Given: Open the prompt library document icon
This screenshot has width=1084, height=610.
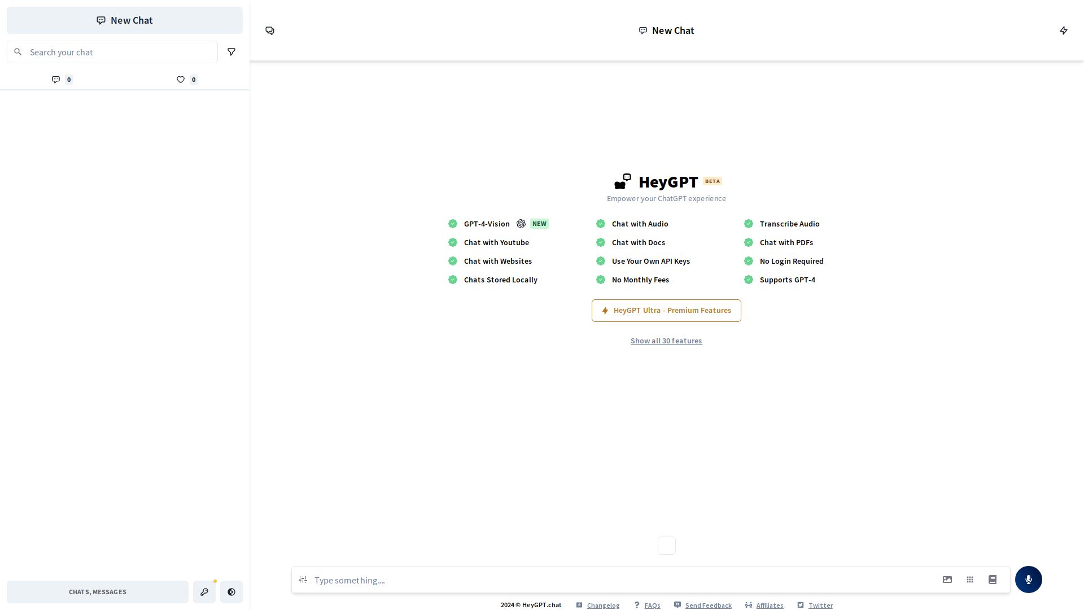Looking at the screenshot, I should pyautogui.click(x=993, y=579).
